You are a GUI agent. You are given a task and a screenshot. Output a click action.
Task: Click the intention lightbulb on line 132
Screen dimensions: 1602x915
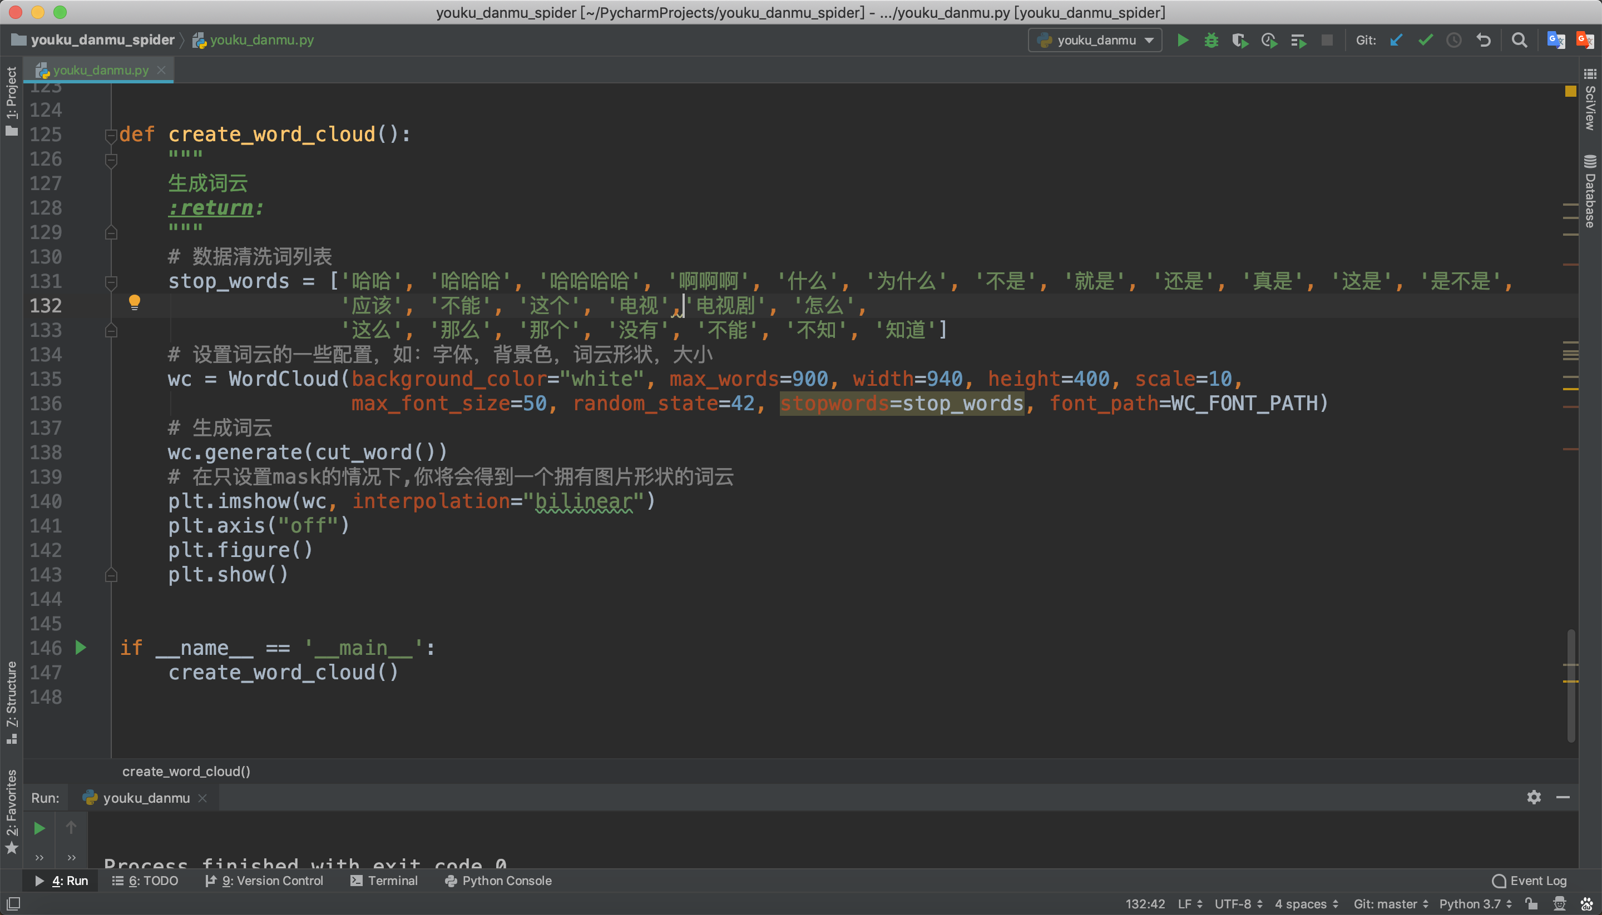(134, 302)
